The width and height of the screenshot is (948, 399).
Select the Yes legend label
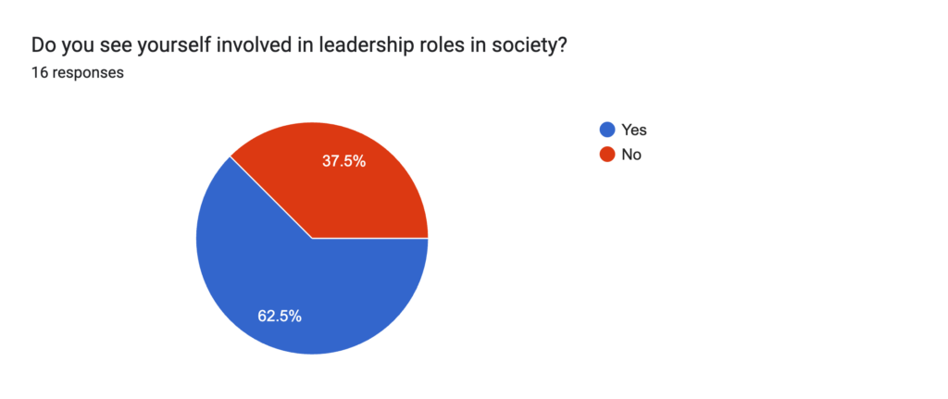[x=634, y=130]
